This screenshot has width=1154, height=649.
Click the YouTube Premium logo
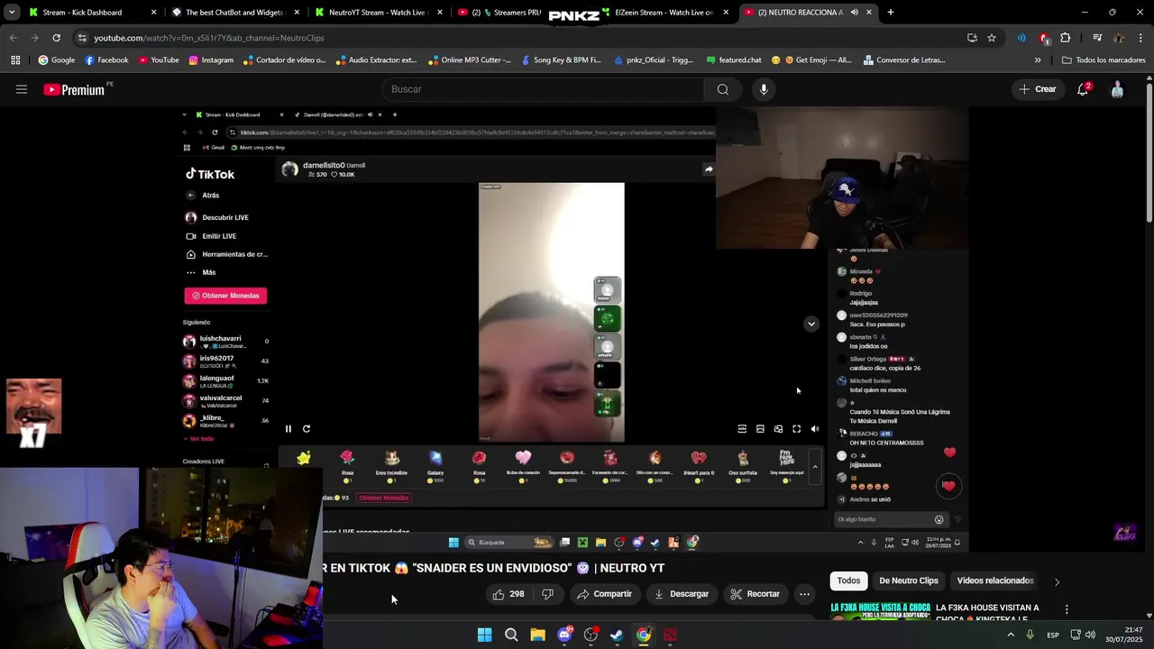click(x=75, y=89)
